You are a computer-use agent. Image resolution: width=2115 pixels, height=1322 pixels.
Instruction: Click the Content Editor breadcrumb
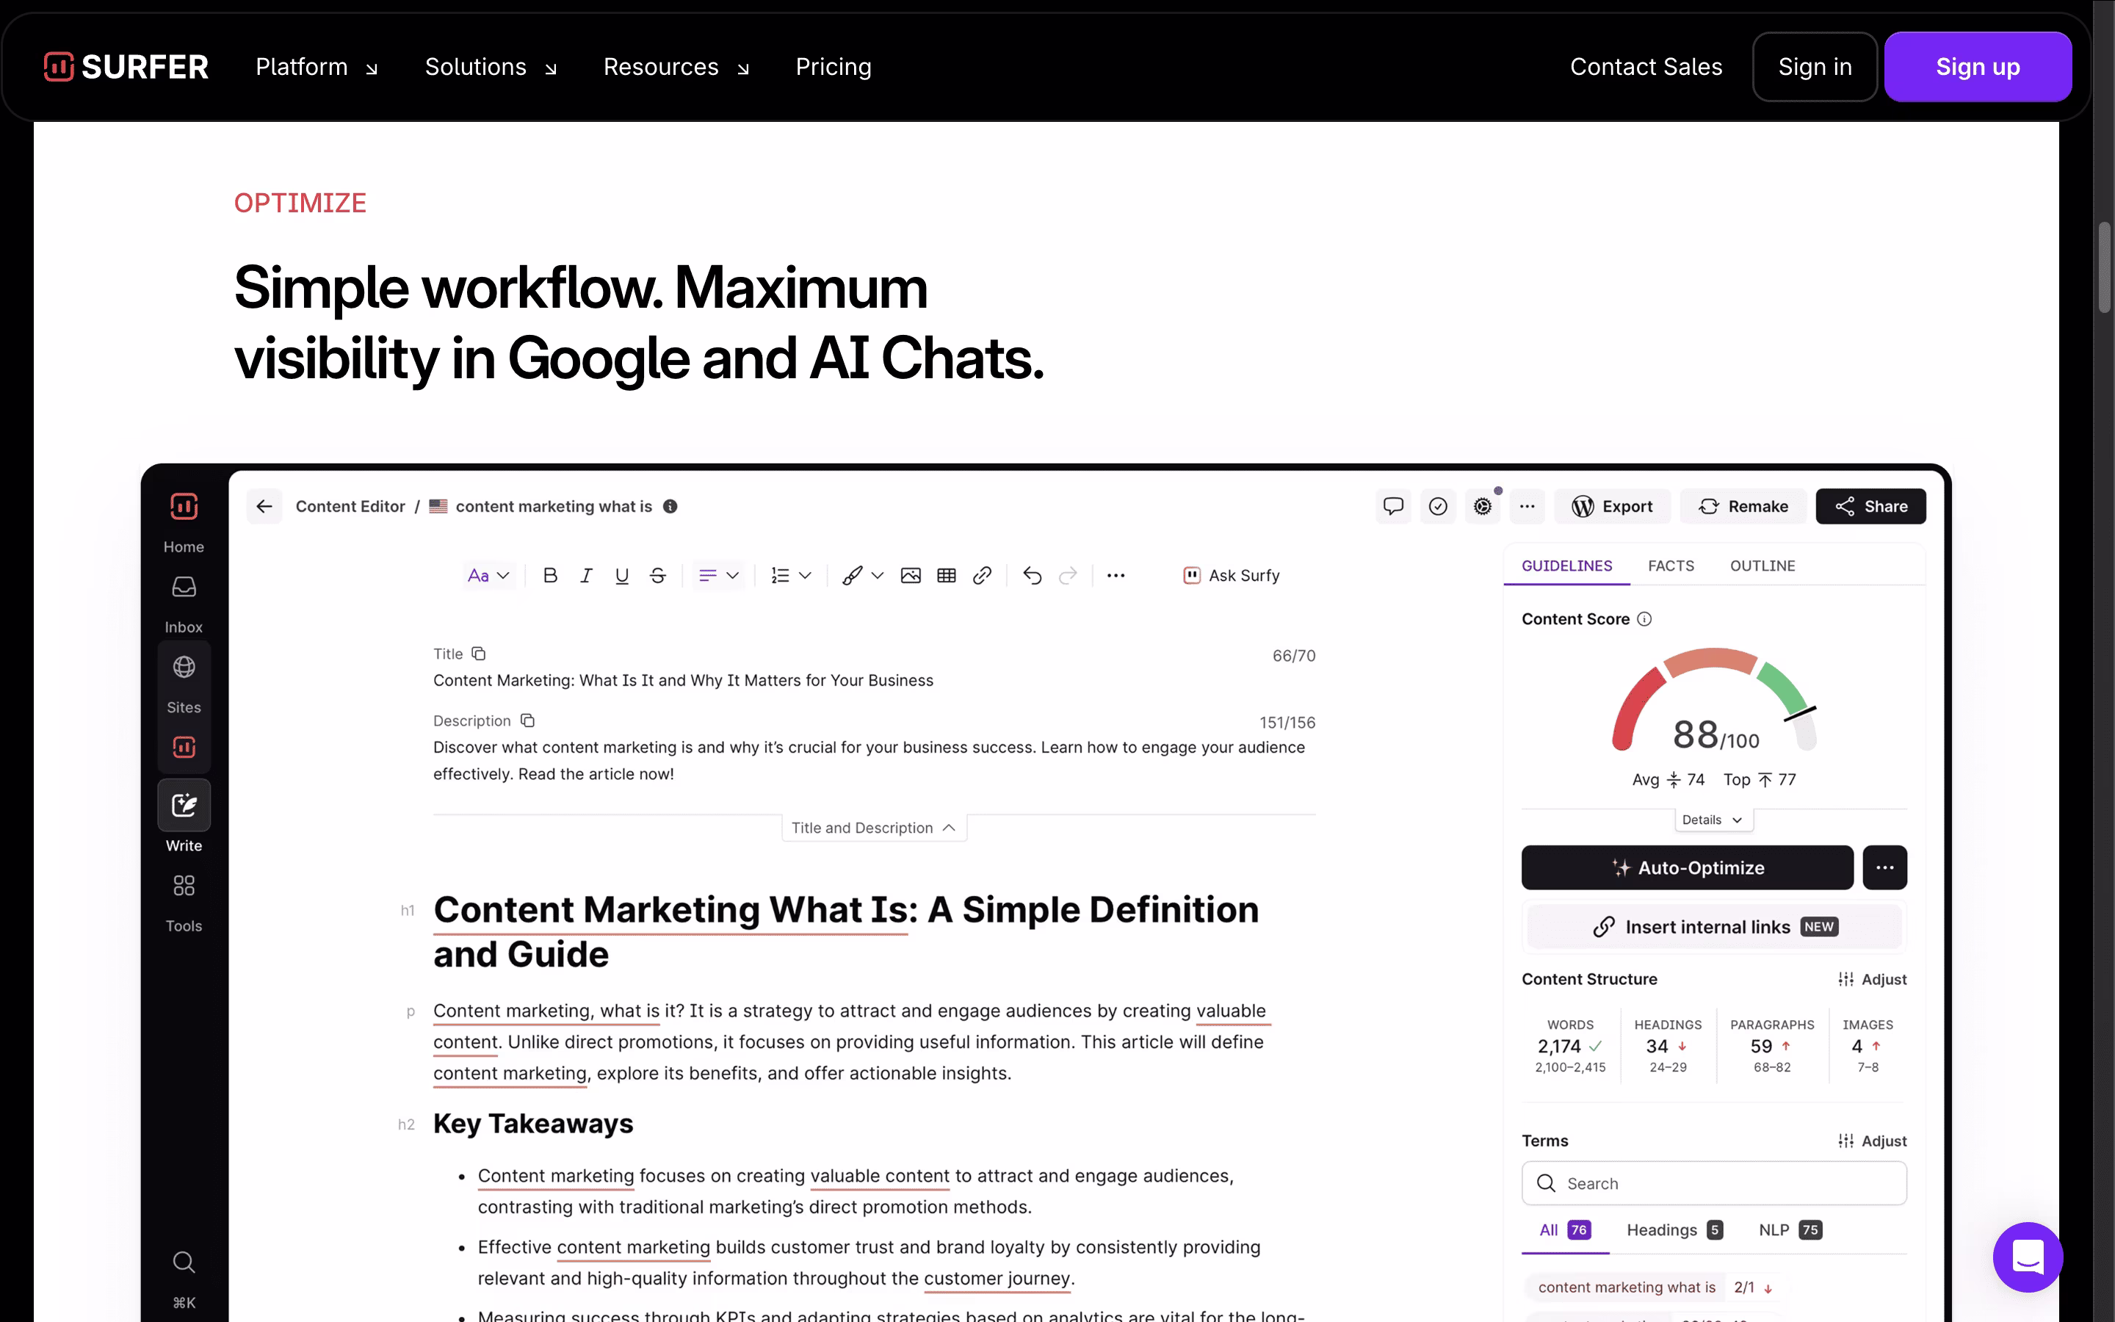pyautogui.click(x=350, y=506)
